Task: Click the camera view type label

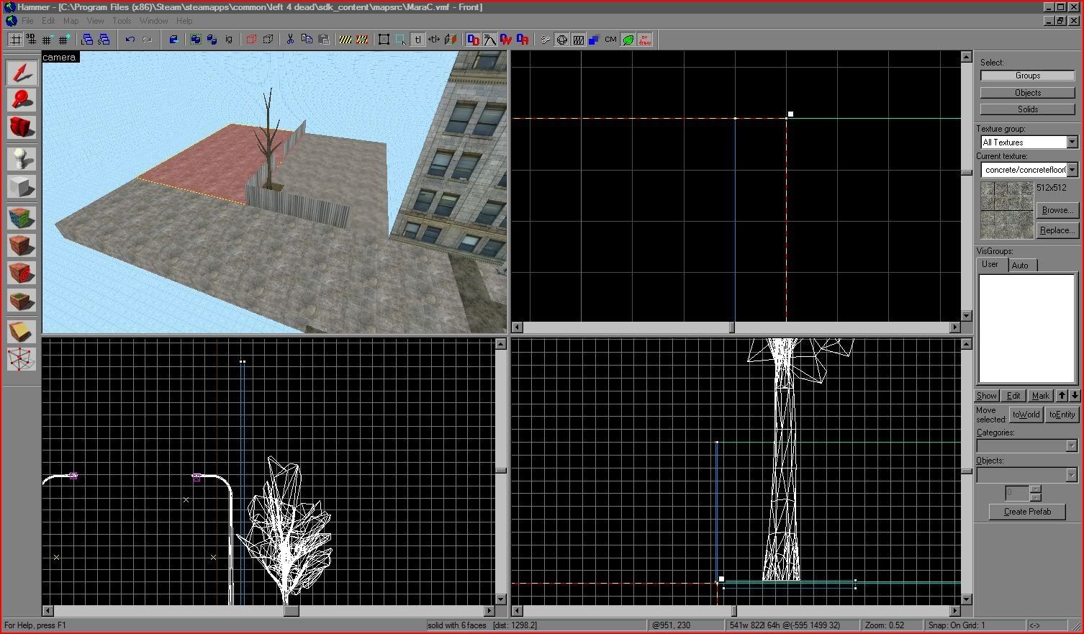Action: [x=59, y=57]
